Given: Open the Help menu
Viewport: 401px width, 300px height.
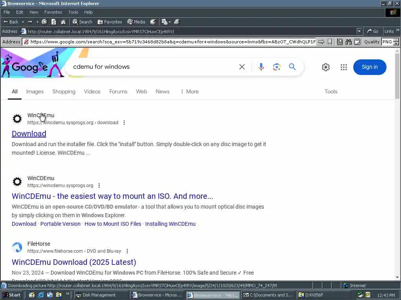Looking at the screenshot, I should (88, 12).
